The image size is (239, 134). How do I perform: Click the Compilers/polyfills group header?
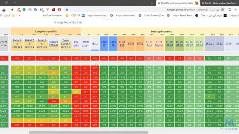pos(46,31)
